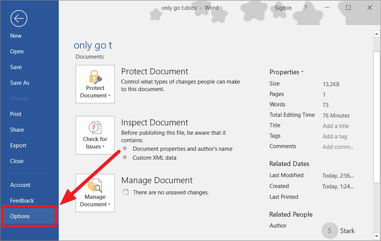
Task: Click Sign in link
Action: (x=283, y=8)
